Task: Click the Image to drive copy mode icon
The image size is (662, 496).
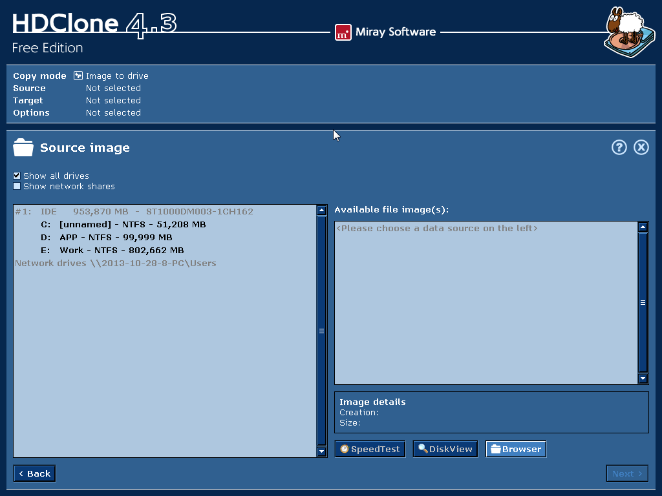Action: coord(78,76)
